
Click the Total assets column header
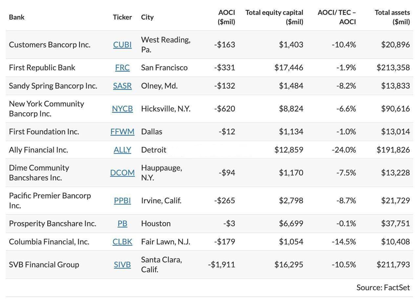click(392, 17)
